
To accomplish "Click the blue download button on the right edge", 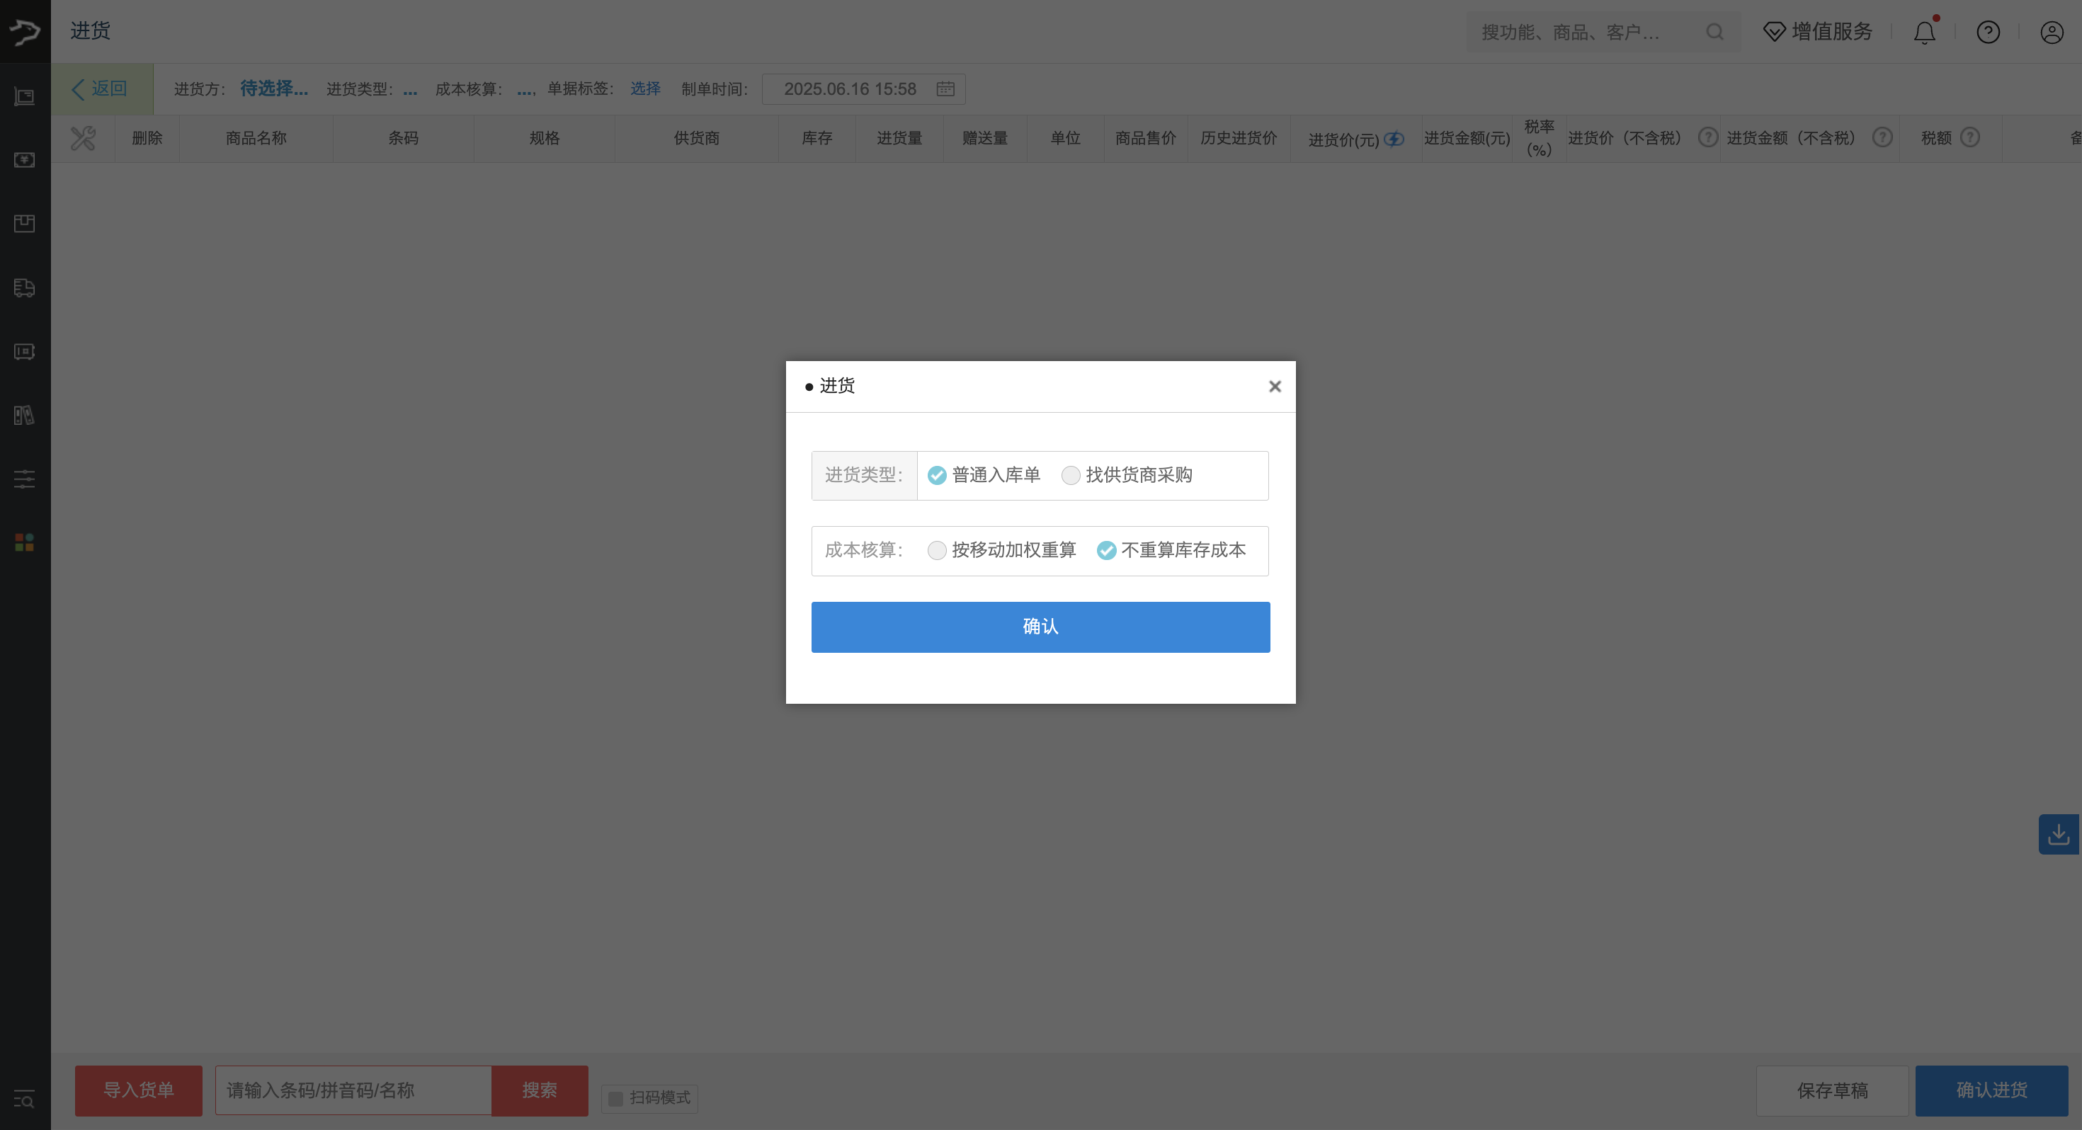I will tap(2059, 834).
